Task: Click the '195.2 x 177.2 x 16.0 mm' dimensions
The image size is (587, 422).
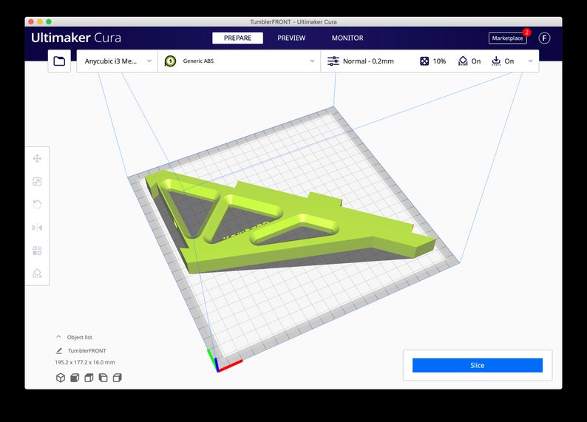Action: [85, 362]
